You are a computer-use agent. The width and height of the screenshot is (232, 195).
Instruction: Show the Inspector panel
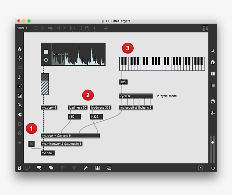212,62
